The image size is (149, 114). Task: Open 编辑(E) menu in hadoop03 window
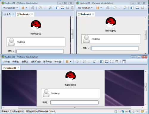click(x=15, y=62)
